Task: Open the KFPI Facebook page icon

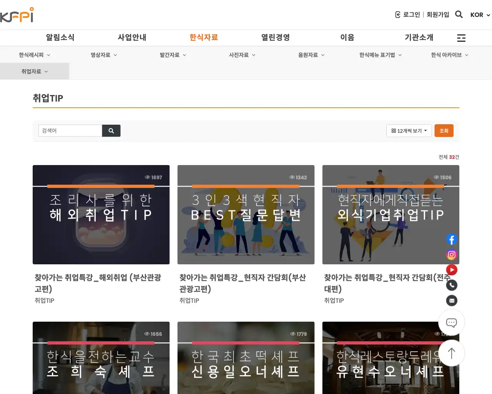Action: click(x=451, y=239)
